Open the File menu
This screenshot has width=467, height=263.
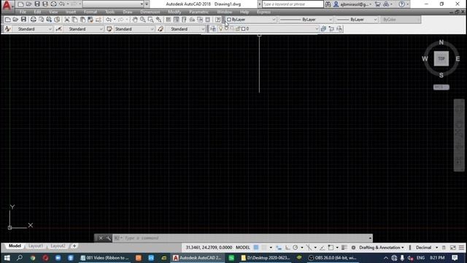point(23,12)
